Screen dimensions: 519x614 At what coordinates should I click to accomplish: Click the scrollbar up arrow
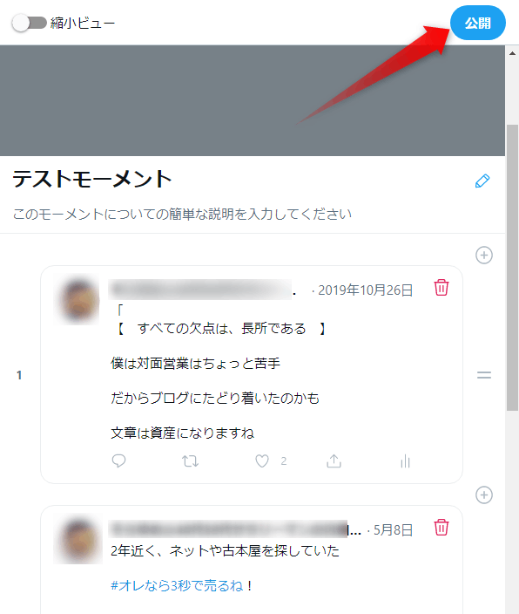pyautogui.click(x=512, y=53)
